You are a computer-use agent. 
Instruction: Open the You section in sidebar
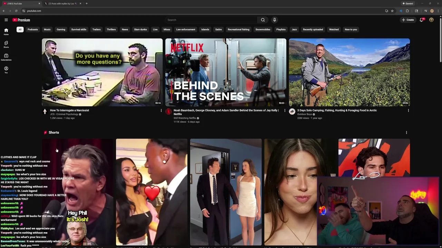(6, 70)
